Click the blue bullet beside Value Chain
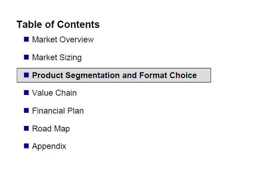 coord(27,93)
